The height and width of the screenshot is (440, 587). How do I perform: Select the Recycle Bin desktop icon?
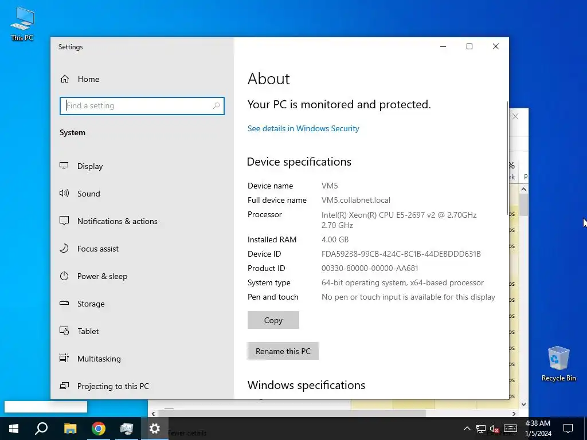tap(558, 364)
